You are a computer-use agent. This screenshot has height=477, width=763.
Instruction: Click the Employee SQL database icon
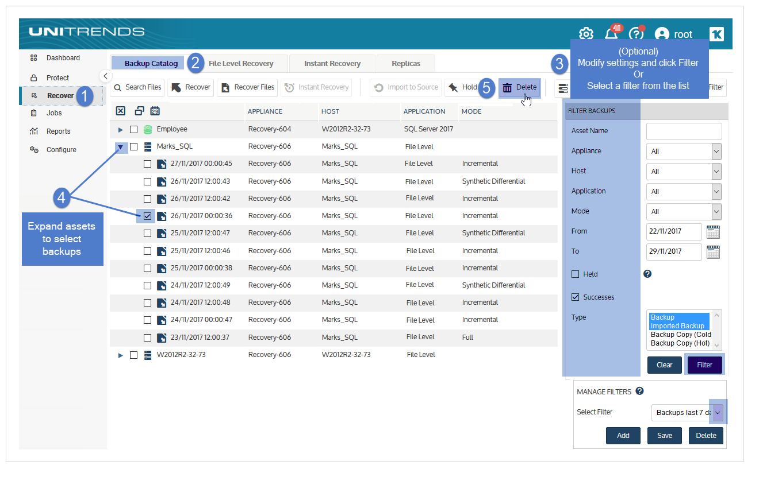click(x=148, y=129)
